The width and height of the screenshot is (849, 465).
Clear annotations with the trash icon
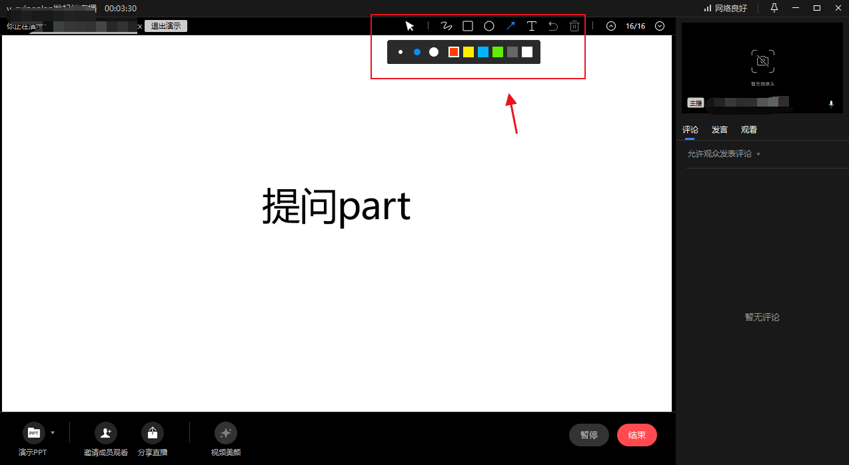(x=574, y=25)
